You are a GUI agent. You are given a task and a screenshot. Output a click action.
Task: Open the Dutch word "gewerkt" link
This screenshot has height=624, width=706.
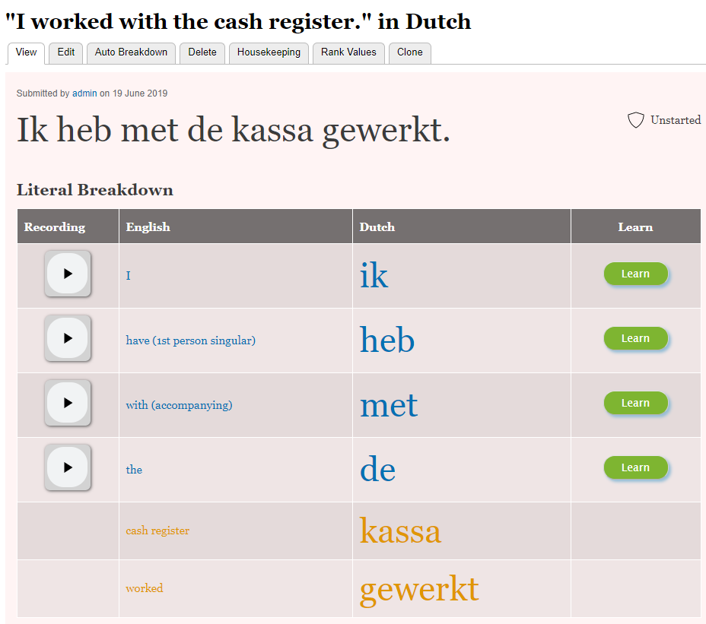click(419, 589)
